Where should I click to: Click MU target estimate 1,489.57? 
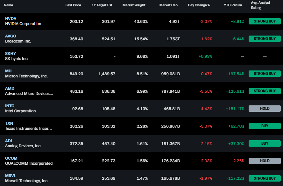(x=107, y=74)
